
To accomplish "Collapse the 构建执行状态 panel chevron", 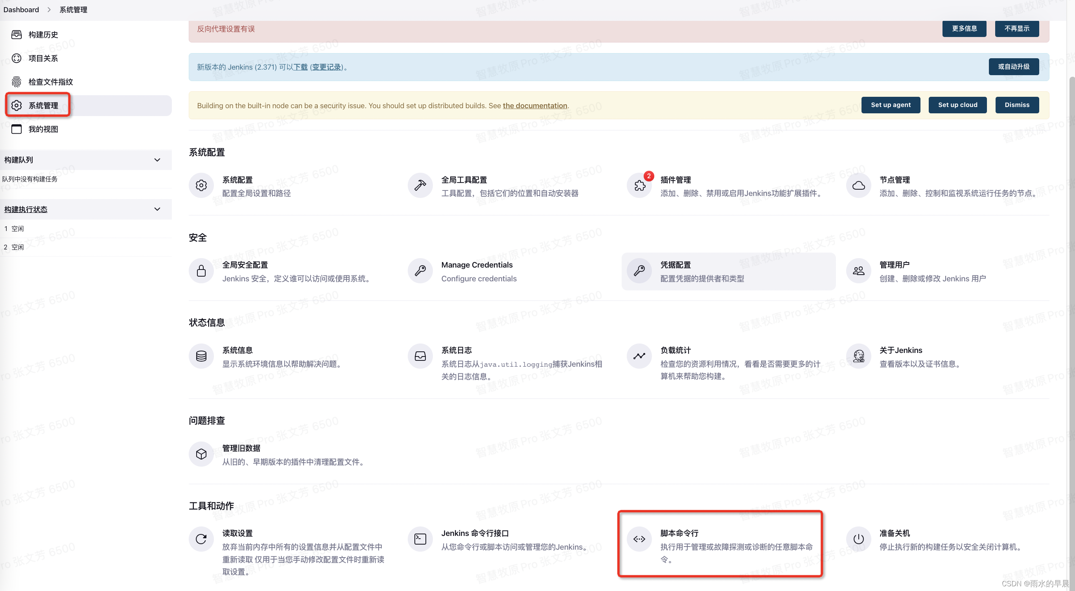I will coord(157,209).
